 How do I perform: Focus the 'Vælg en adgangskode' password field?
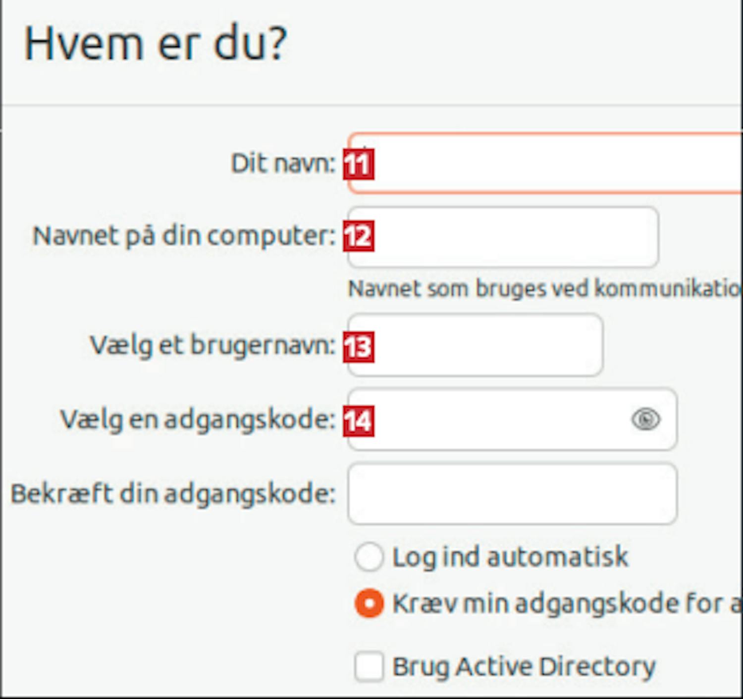(x=495, y=420)
